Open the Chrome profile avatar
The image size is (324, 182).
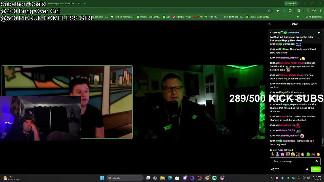(314, 11)
